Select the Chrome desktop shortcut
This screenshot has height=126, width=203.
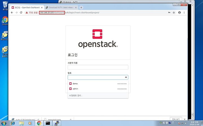click(5, 21)
